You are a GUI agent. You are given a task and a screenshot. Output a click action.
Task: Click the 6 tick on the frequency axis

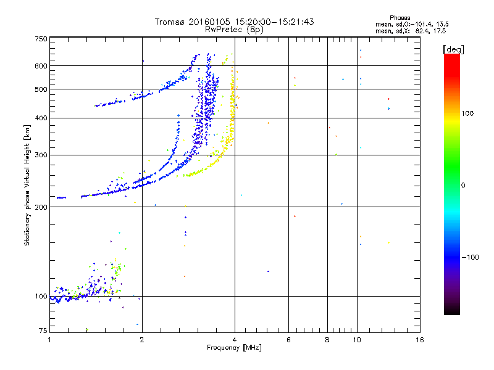tap(288, 340)
